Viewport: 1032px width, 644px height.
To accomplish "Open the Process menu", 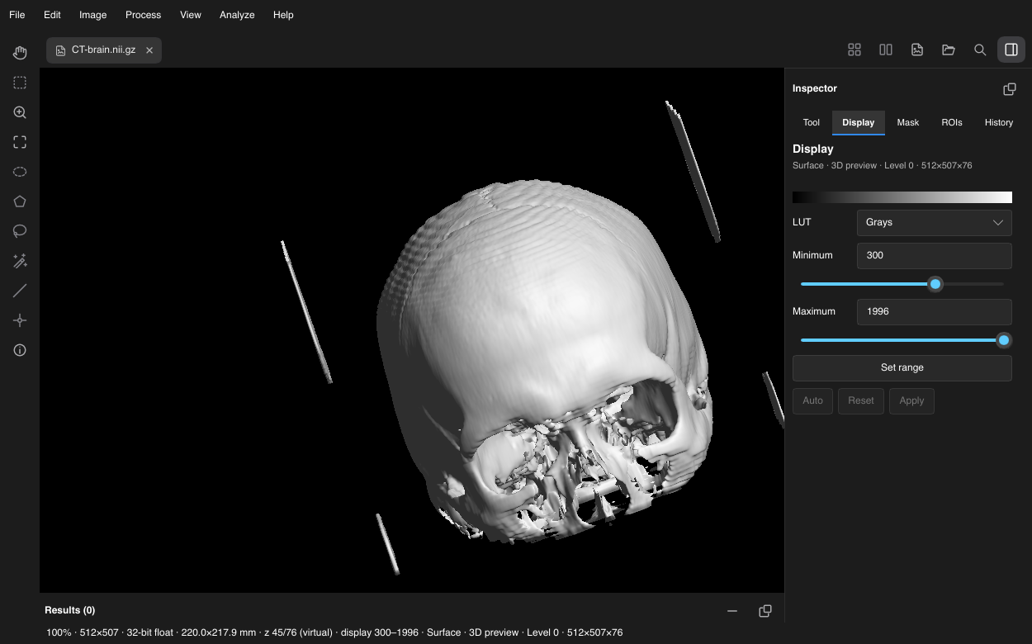I will [x=143, y=15].
